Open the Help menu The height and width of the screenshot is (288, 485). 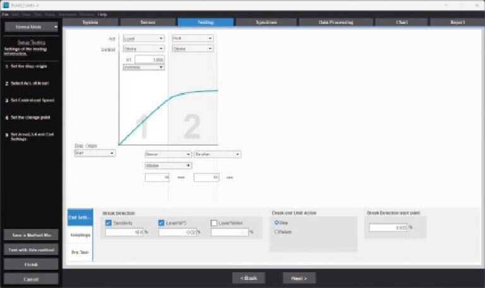pyautogui.click(x=102, y=14)
